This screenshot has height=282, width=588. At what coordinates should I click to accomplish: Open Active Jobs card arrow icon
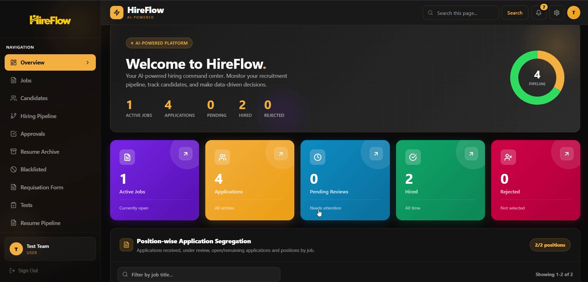point(185,154)
